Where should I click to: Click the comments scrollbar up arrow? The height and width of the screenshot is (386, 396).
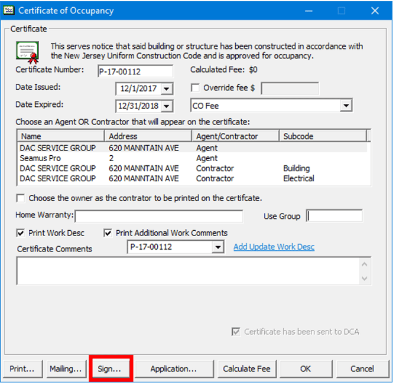click(x=365, y=264)
